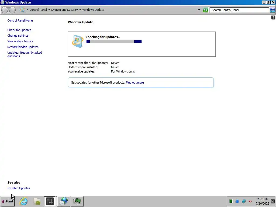Open the monitor taskbar app

(77, 201)
